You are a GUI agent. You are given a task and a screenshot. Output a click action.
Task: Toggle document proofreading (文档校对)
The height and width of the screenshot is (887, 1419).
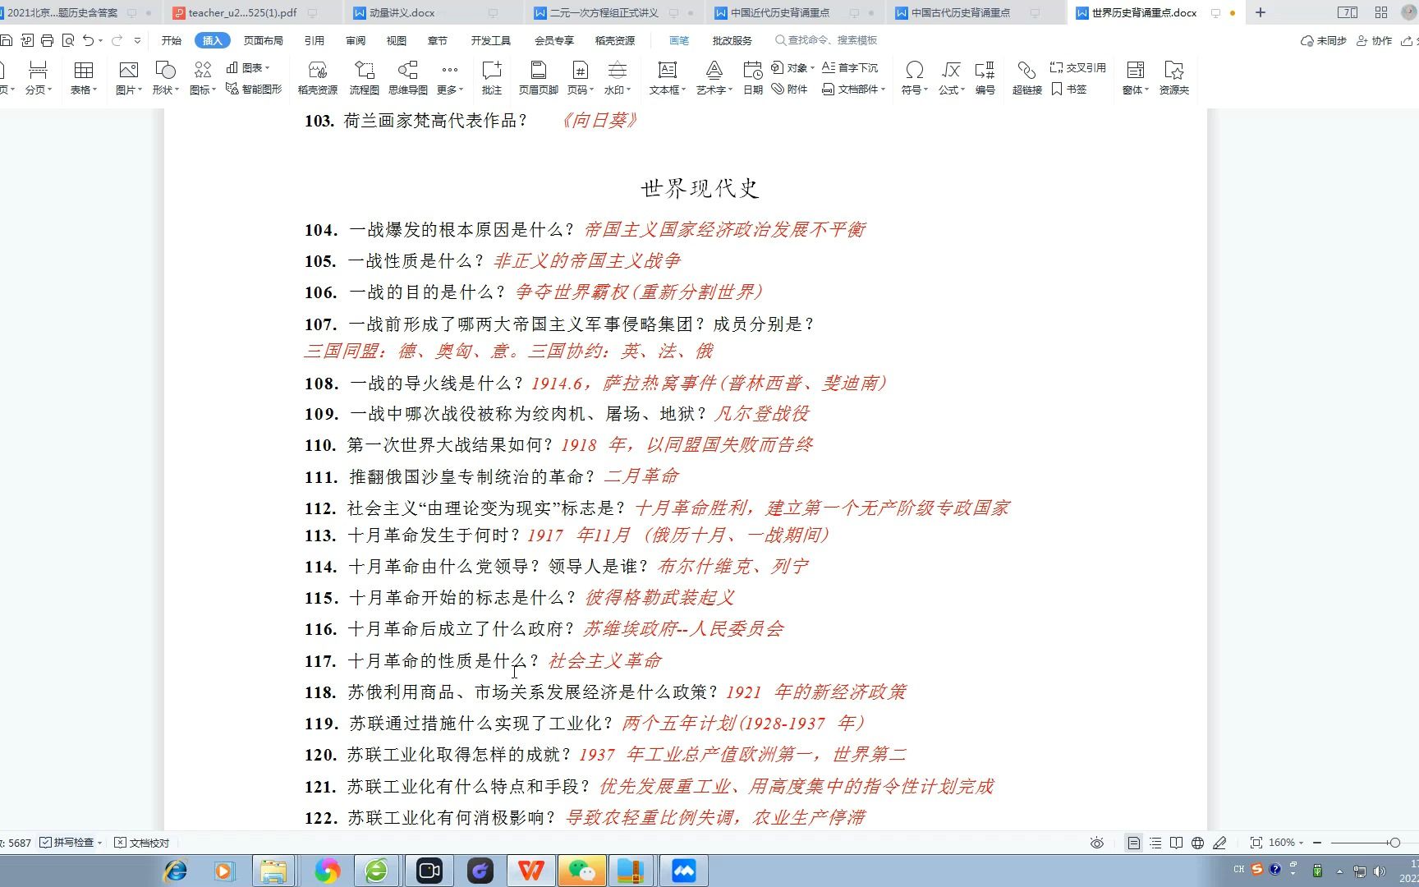tap(142, 843)
